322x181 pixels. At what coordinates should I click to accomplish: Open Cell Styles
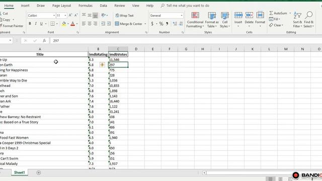pyautogui.click(x=225, y=20)
